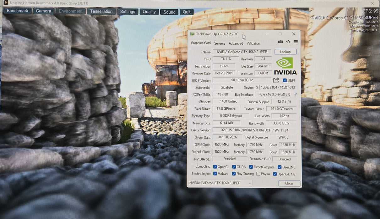Switch to the Graphics Card tab
The width and height of the screenshot is (380, 219).
(x=201, y=43)
